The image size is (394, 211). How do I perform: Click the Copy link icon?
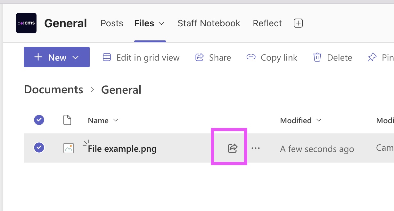(251, 57)
